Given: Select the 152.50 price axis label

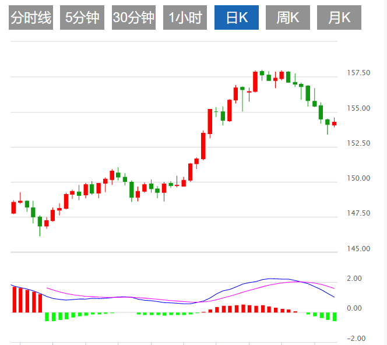Looking at the screenshot, I should (x=358, y=143).
